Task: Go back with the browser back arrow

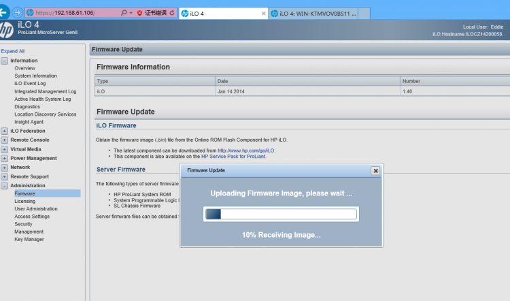Action: coord(4,12)
